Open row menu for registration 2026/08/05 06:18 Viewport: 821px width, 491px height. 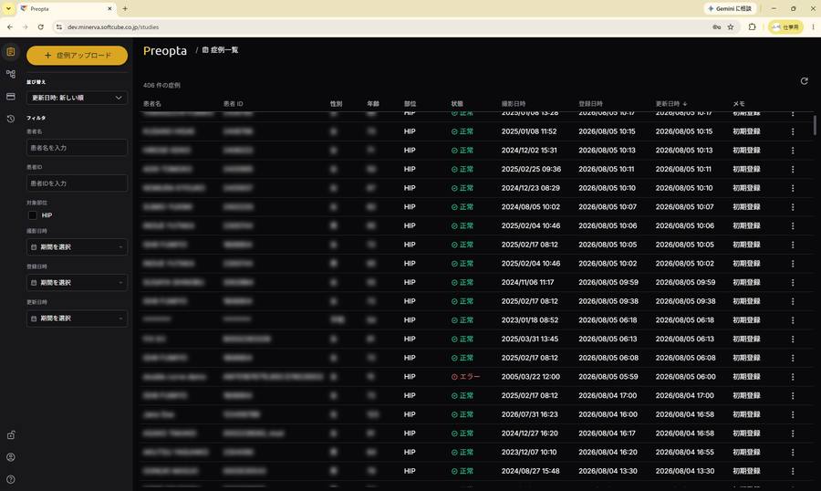coord(793,320)
